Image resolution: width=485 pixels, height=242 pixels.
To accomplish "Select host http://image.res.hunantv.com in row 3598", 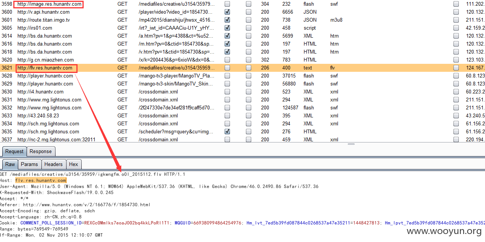I will tap(49, 4).
